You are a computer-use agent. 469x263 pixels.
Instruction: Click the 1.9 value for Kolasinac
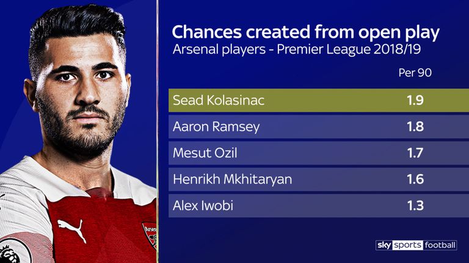[x=415, y=100]
